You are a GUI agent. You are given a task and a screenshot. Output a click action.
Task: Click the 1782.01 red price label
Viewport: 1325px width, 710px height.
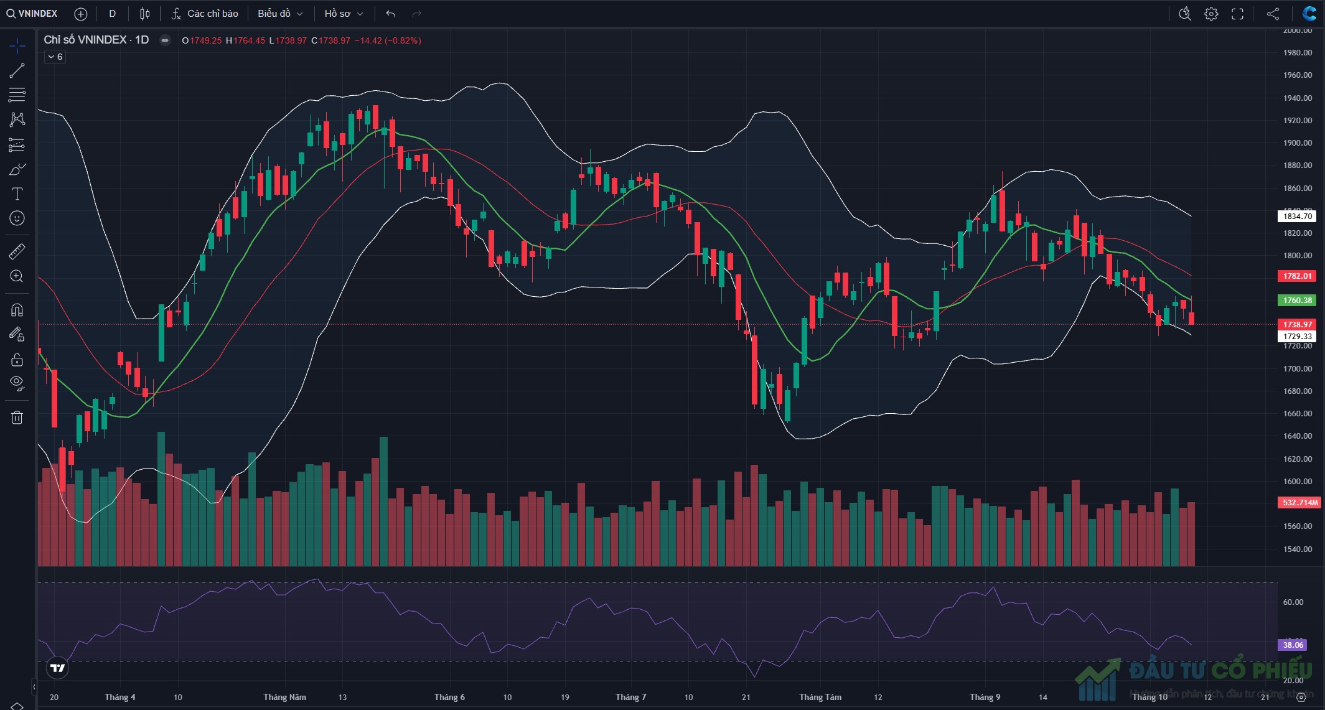point(1297,276)
